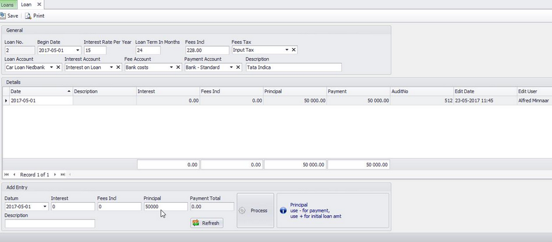The image size is (552, 242).
Task: Click the AuditNo cell showing 512
Action: tap(422, 101)
